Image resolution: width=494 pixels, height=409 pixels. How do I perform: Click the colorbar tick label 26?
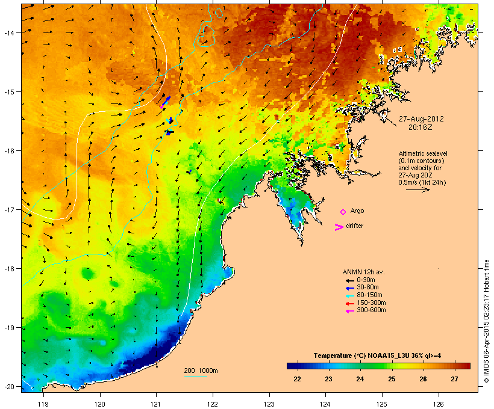coord(423,379)
